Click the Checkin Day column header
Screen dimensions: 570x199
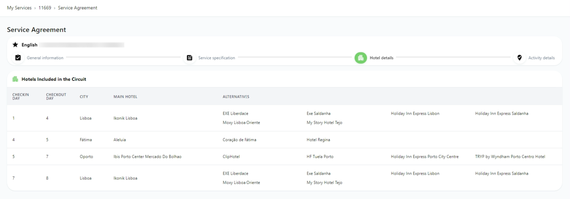point(20,97)
